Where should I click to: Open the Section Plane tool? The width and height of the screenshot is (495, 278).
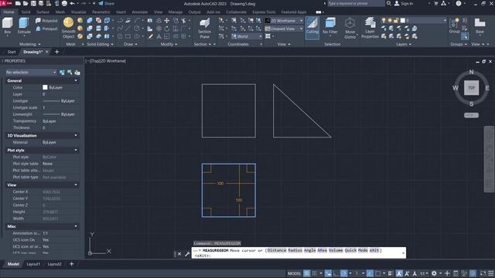204,28
